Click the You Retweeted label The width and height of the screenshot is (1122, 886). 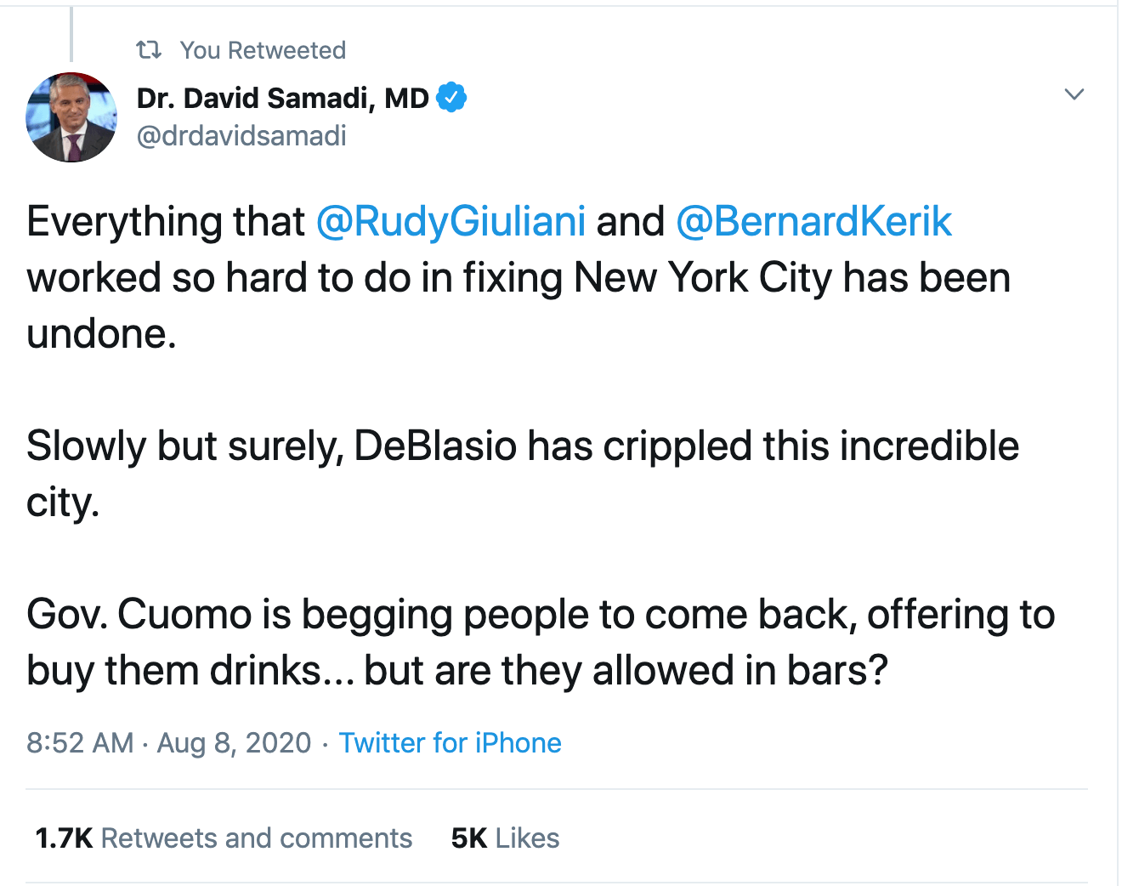263,51
